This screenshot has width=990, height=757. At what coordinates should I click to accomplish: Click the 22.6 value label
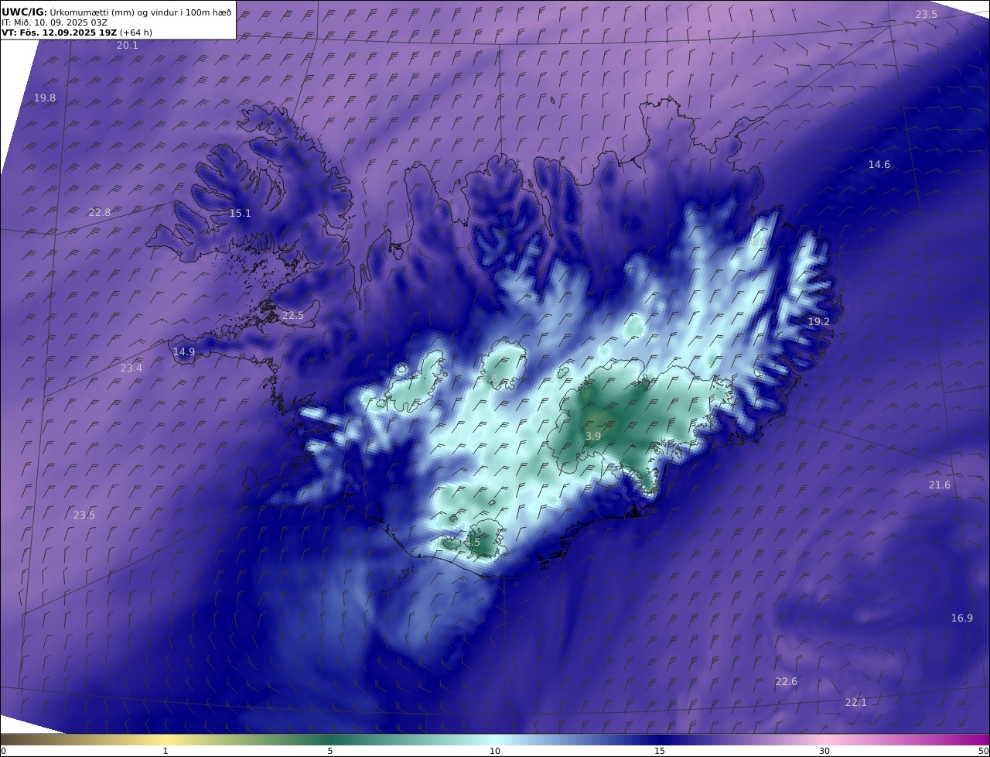pyautogui.click(x=787, y=682)
